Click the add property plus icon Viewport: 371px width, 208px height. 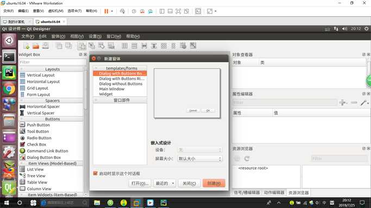[x=342, y=102]
